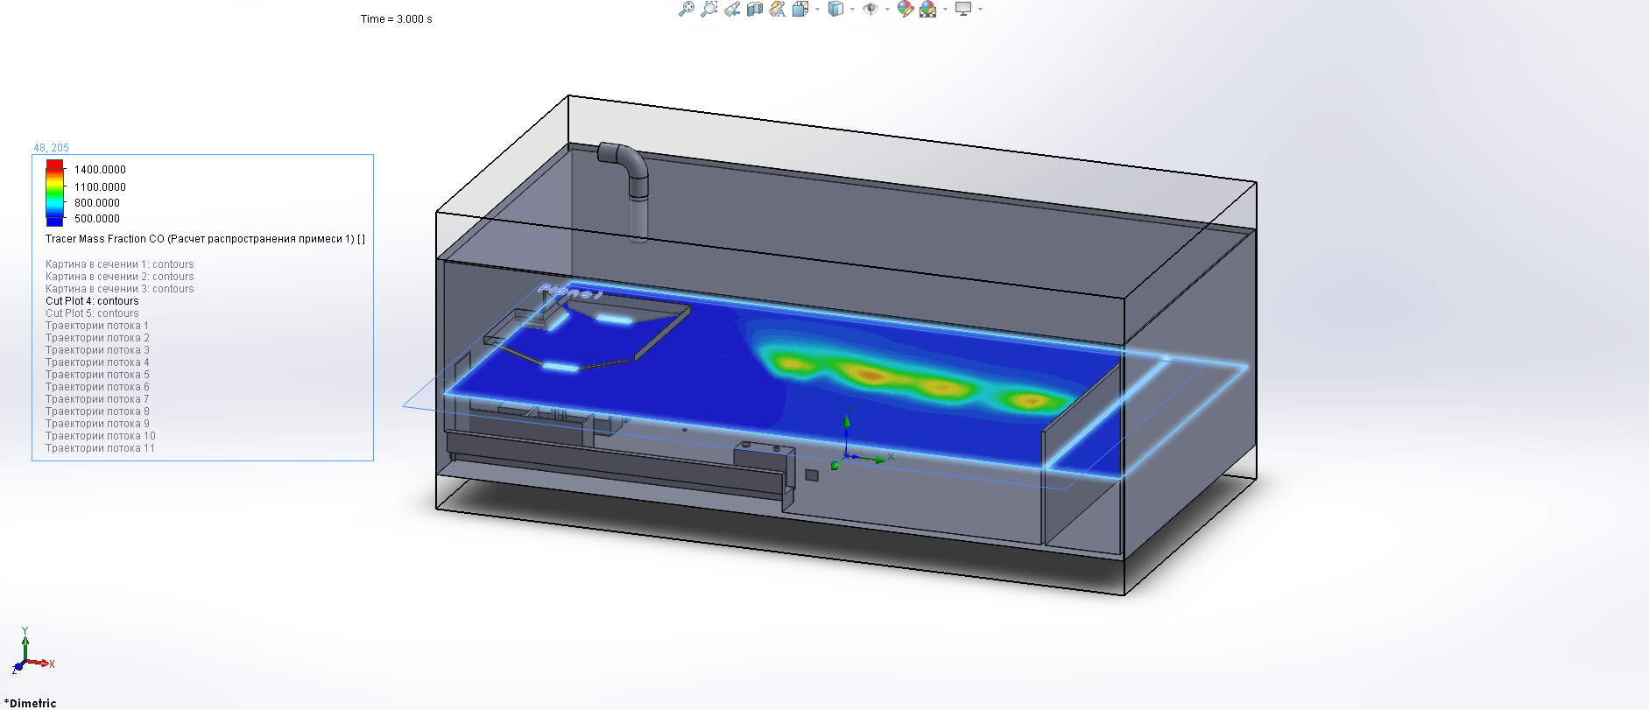Select 'Траектории потока 1' entry
Image resolution: width=1649 pixels, height=710 pixels.
[x=97, y=326]
